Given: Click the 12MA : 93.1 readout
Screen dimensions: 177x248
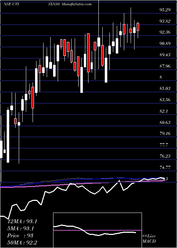Looking at the screenshot, I should pos(22,221).
